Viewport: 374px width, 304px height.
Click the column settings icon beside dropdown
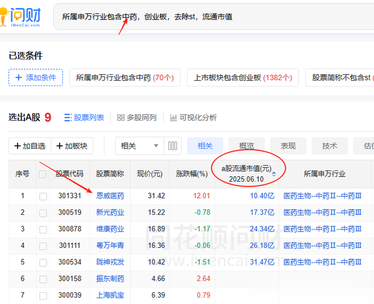(173, 146)
